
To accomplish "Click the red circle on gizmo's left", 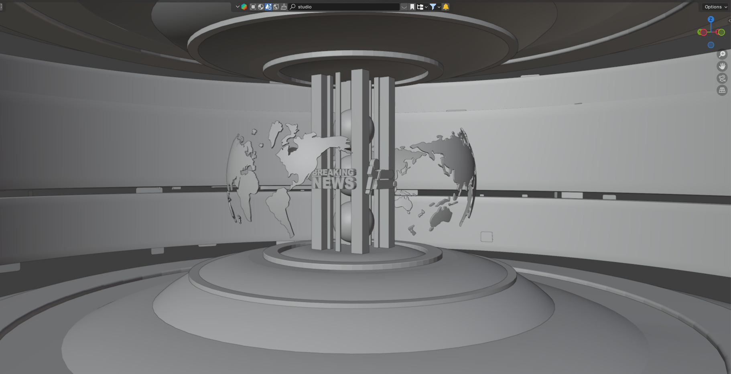I will [x=703, y=33].
